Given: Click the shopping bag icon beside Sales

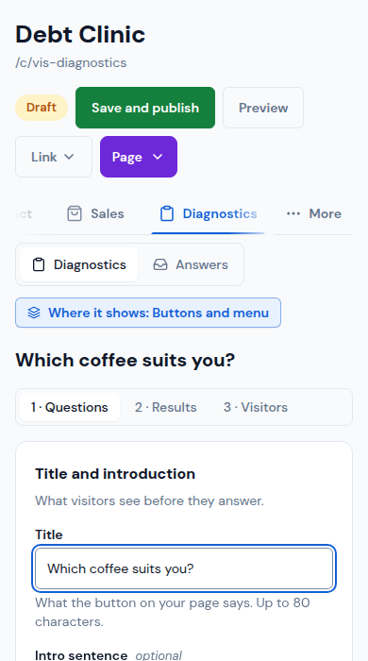Looking at the screenshot, I should click(x=75, y=213).
